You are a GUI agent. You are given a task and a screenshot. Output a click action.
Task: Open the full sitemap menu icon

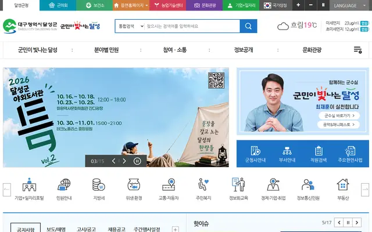coord(358,50)
